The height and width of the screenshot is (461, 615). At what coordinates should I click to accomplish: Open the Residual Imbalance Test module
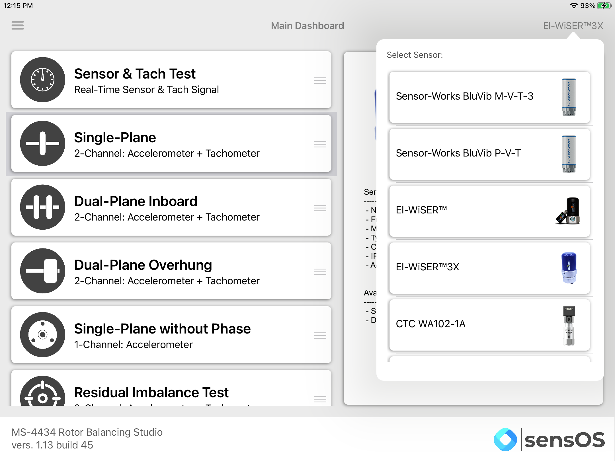pyautogui.click(x=171, y=388)
